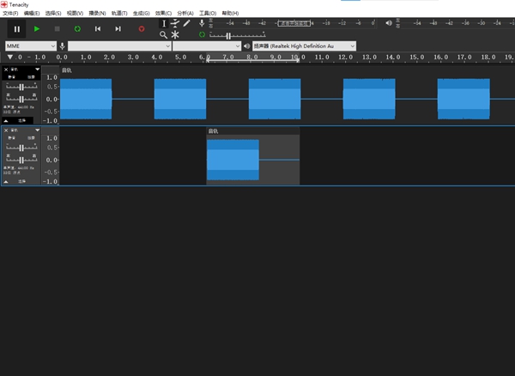Click the first track's clip title bar
Image resolution: width=515 pixels, height=376 pixels.
288,70
